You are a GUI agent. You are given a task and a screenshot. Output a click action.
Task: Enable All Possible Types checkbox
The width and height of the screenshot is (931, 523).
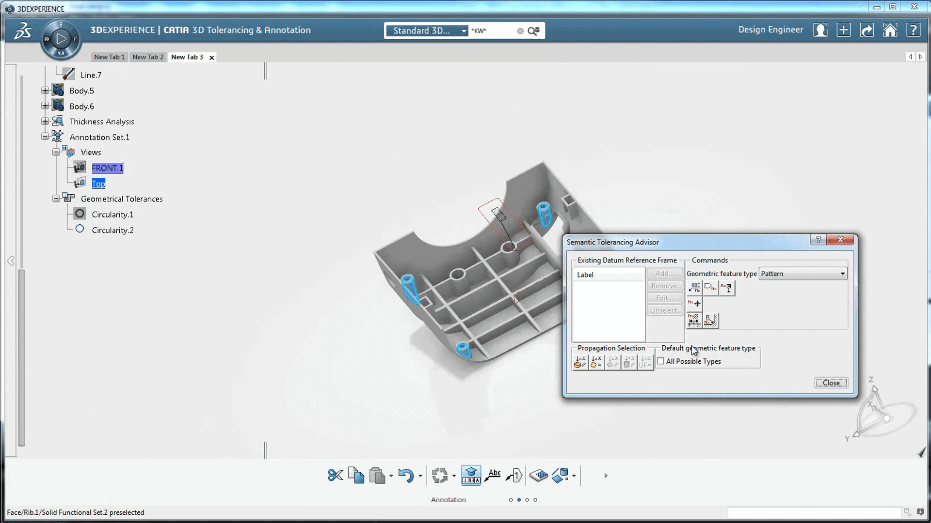[660, 361]
